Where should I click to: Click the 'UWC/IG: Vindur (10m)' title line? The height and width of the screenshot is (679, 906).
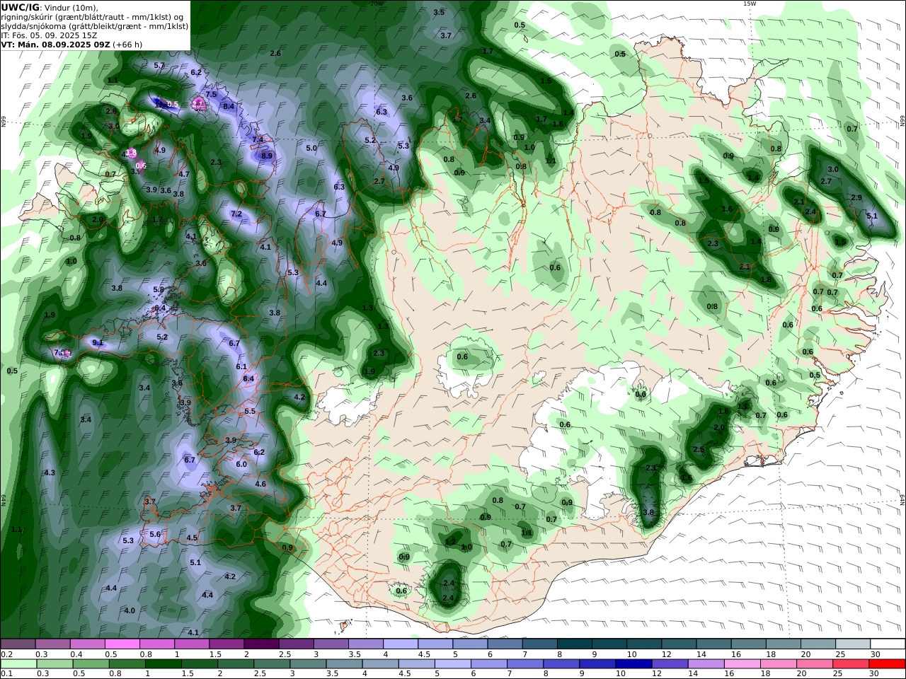(50, 7)
